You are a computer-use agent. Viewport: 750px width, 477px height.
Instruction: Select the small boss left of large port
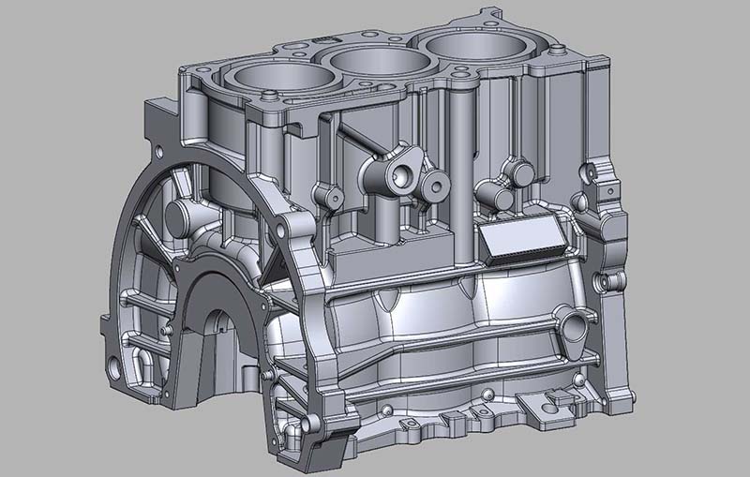(x=327, y=197)
